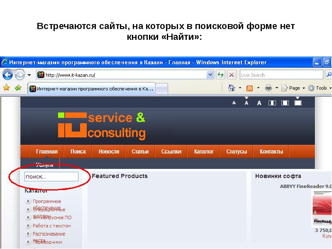The height and width of the screenshot is (249, 332).
Task: Click the Home icon in command bar
Action: [x=232, y=88]
